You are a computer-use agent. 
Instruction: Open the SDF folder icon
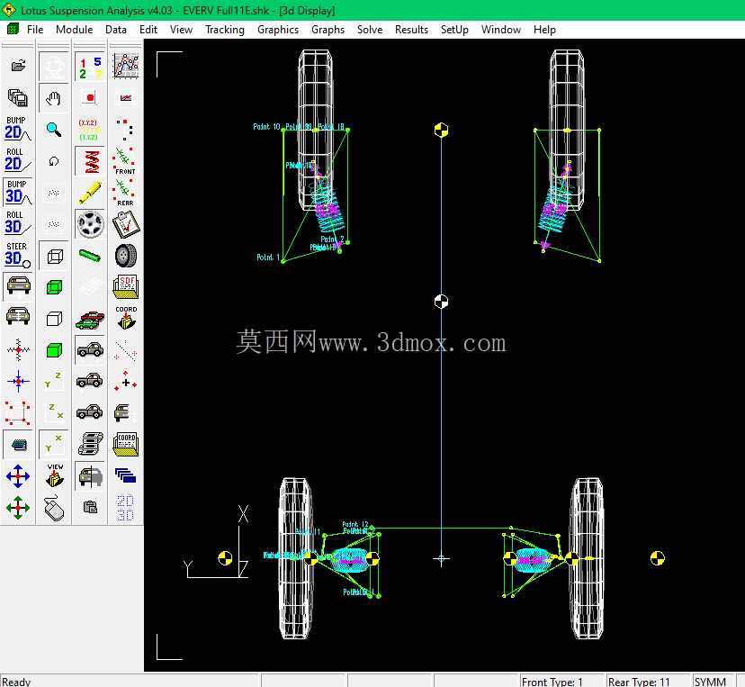click(x=125, y=286)
